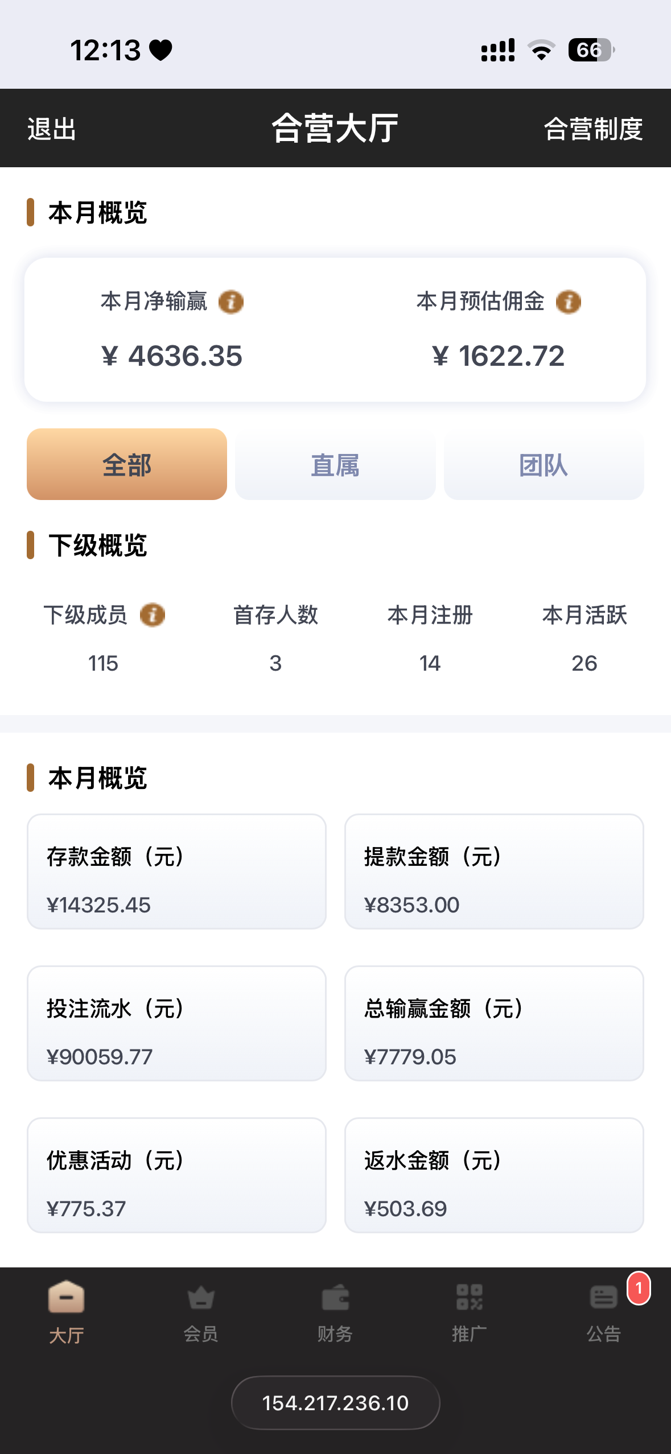This screenshot has height=1454, width=671.
Task: Open the 大厅 home icon
Action: click(67, 1298)
